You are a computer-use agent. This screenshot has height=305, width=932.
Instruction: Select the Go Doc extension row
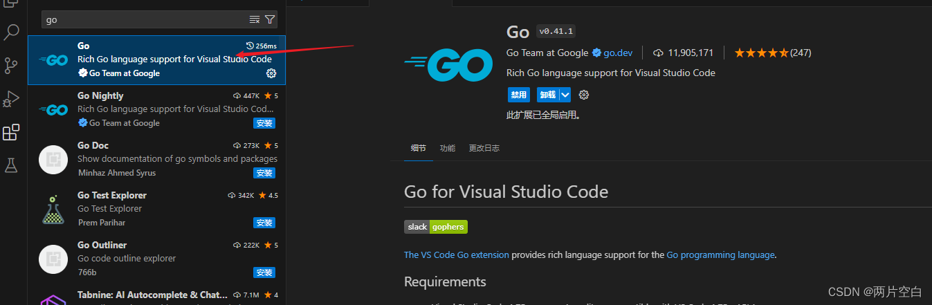[x=156, y=159]
